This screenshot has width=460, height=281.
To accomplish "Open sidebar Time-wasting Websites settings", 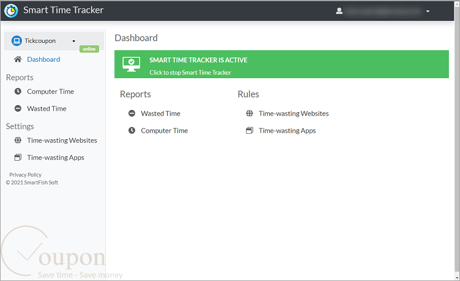I will pyautogui.click(x=62, y=140).
